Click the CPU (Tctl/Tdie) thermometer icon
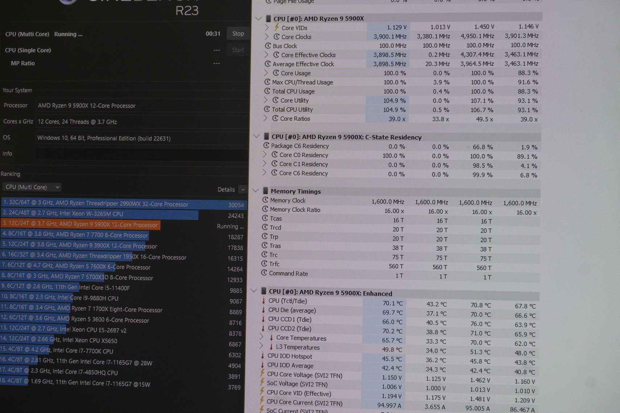 (x=264, y=301)
